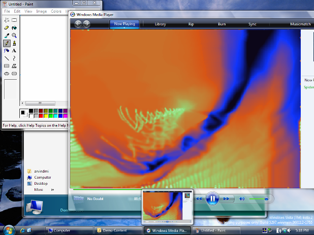314x235 pixels.
Task: Switch to Computer taskbar button
Action: (x=69, y=230)
